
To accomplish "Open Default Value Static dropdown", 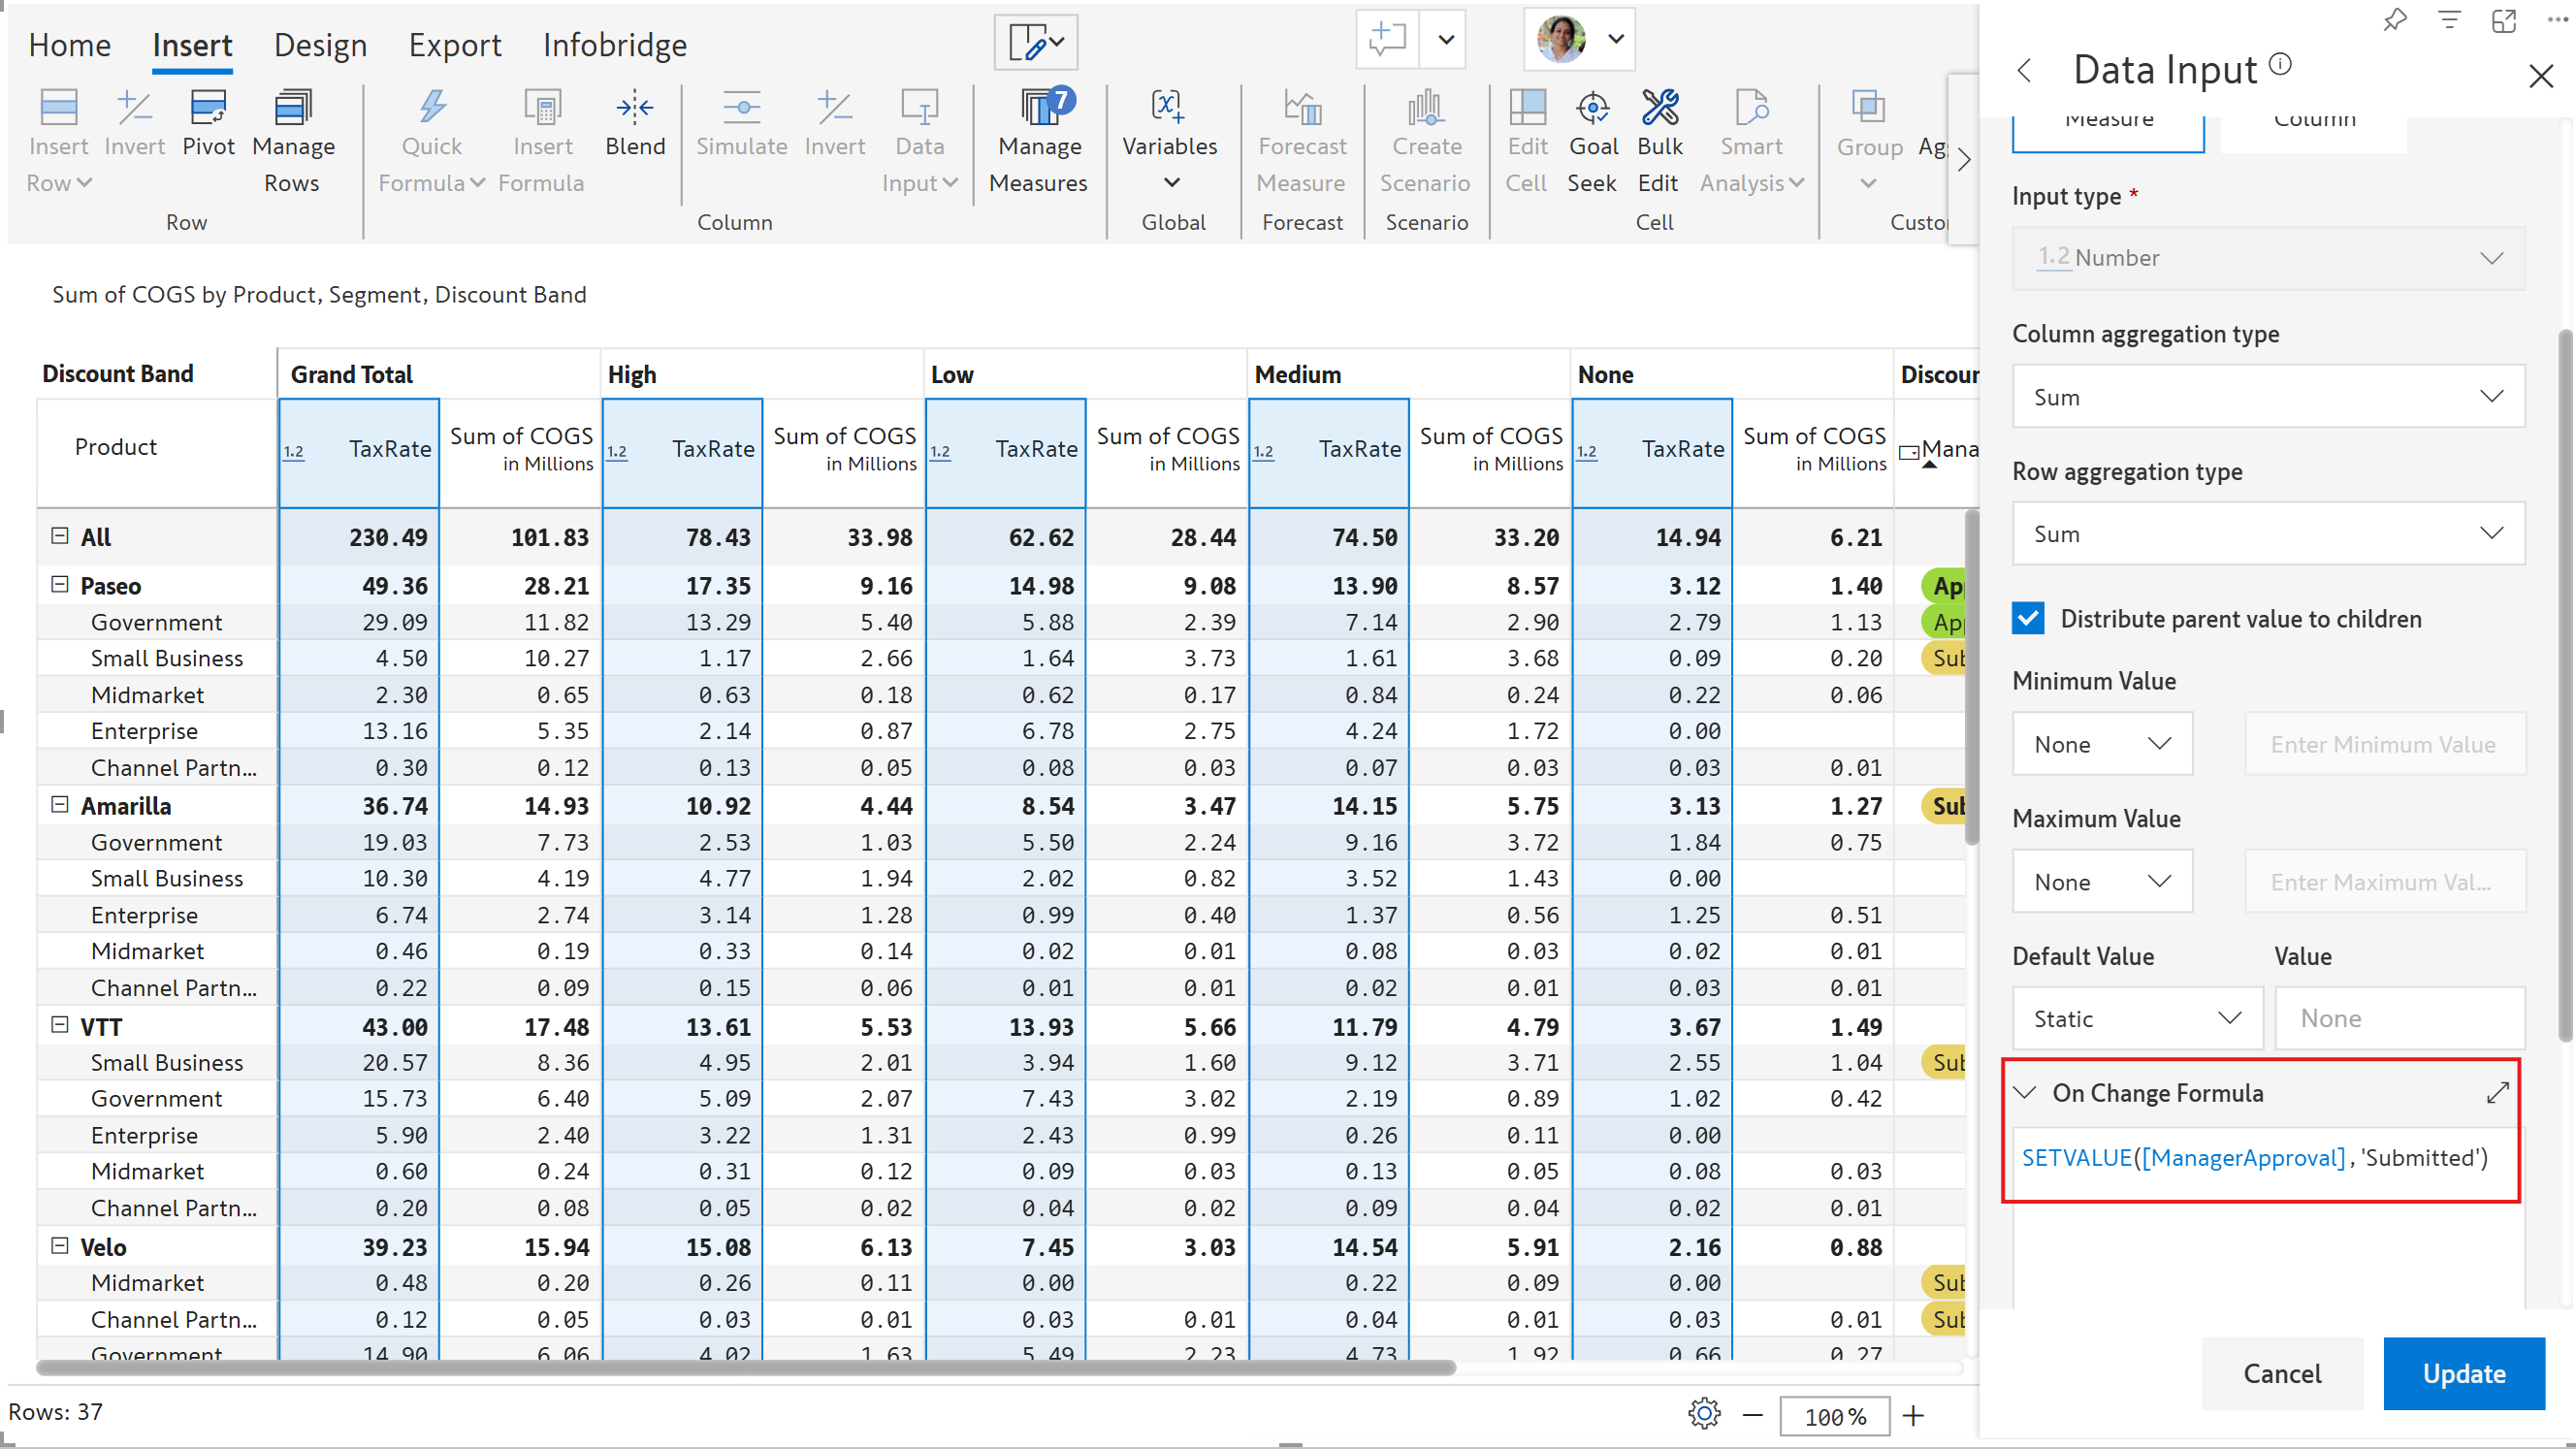I will tap(2136, 1018).
